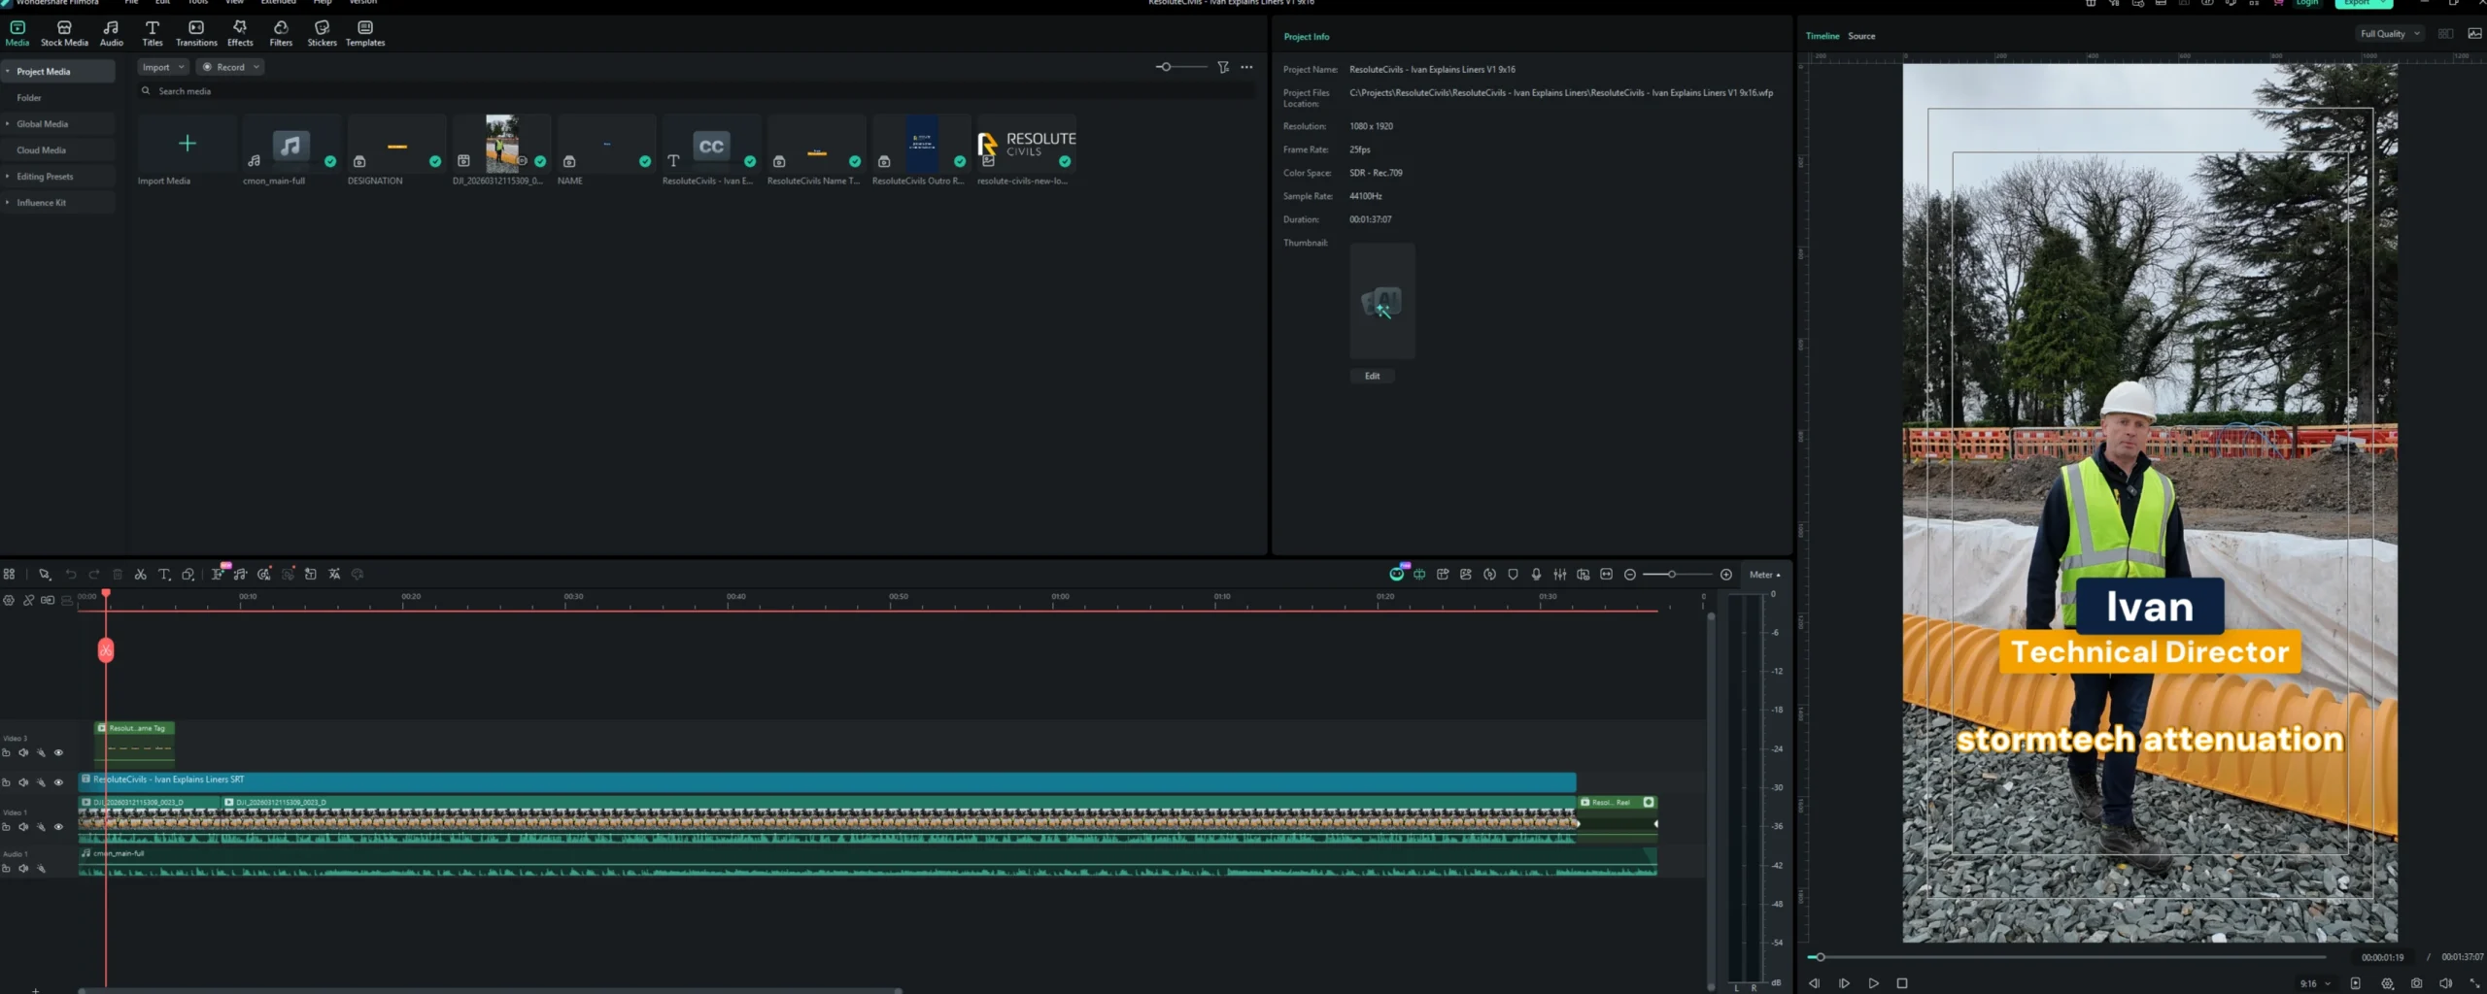Click the crop and shape tool icon
The width and height of the screenshot is (2487, 994).
click(187, 575)
